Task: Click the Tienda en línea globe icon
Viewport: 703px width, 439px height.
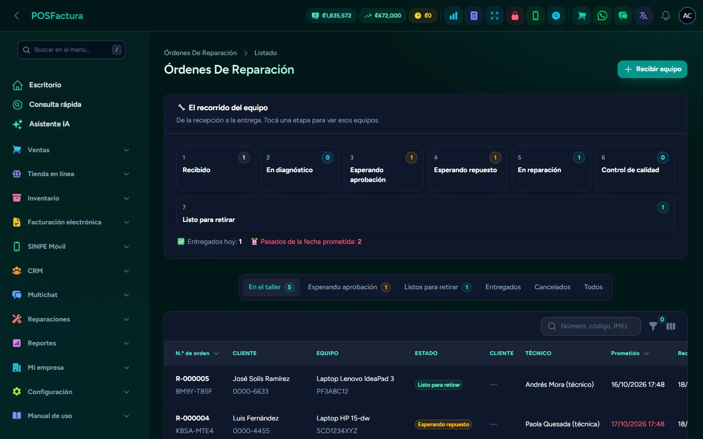Action: pos(17,174)
